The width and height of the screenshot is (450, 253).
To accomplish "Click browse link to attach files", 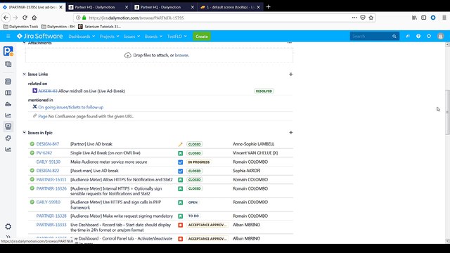I will coord(181,55).
